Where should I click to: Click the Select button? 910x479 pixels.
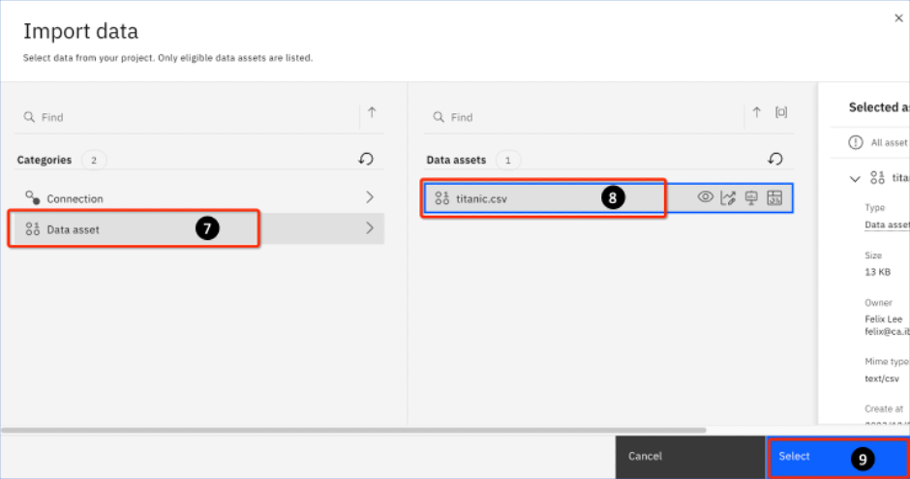(837, 457)
